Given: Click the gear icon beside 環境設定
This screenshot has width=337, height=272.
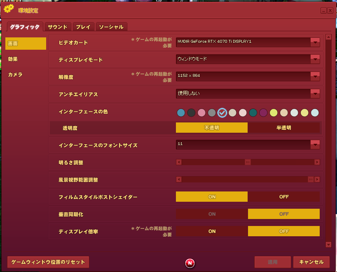Looking at the screenshot, I should click(x=9, y=9).
